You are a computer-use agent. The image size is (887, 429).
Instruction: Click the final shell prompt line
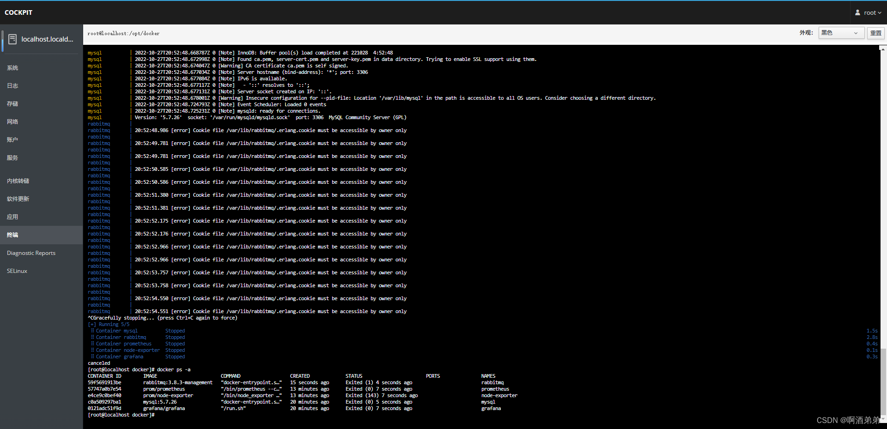pyautogui.click(x=121, y=415)
